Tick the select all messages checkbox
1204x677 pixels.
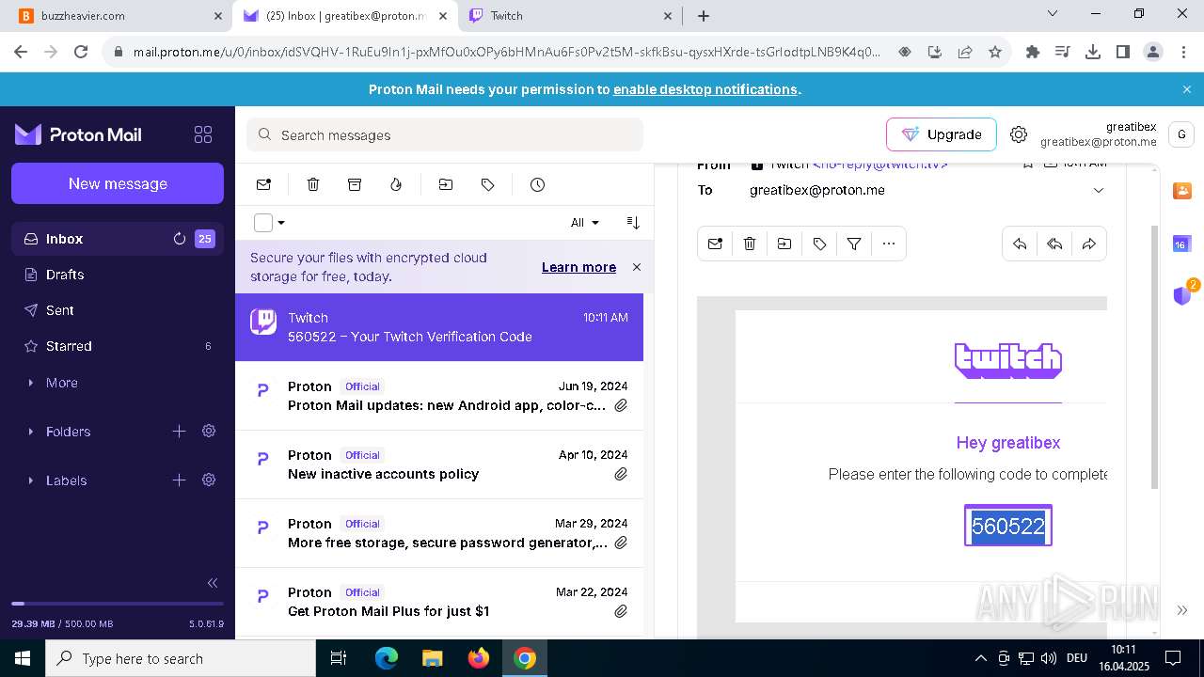[263, 223]
